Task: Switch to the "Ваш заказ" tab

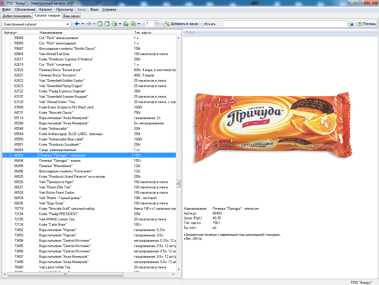Action: [71, 16]
